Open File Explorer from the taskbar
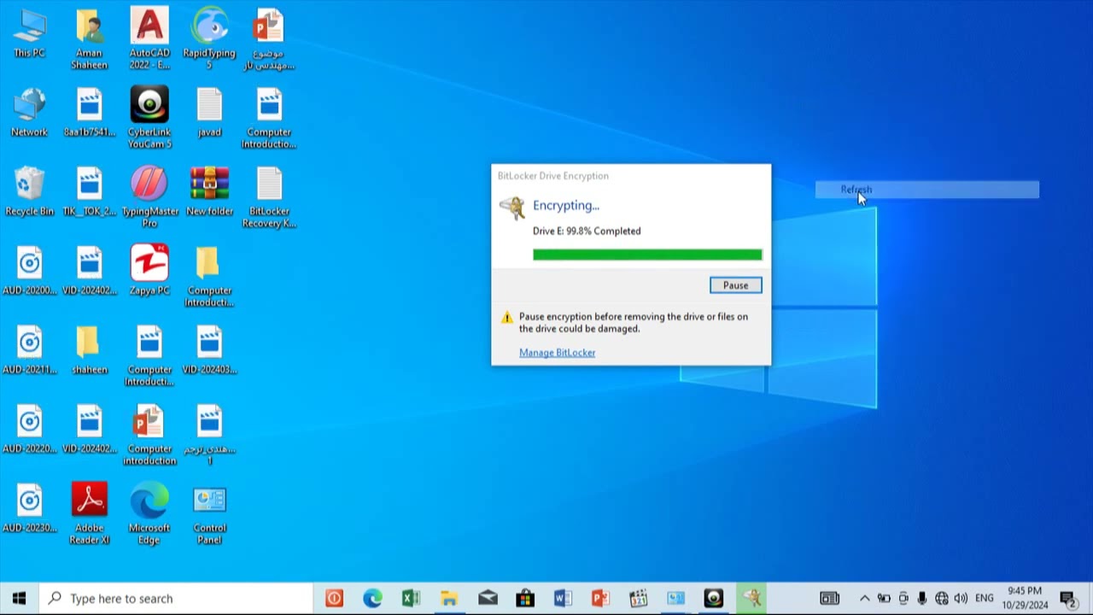Viewport: 1093px width, 615px height. click(x=449, y=599)
